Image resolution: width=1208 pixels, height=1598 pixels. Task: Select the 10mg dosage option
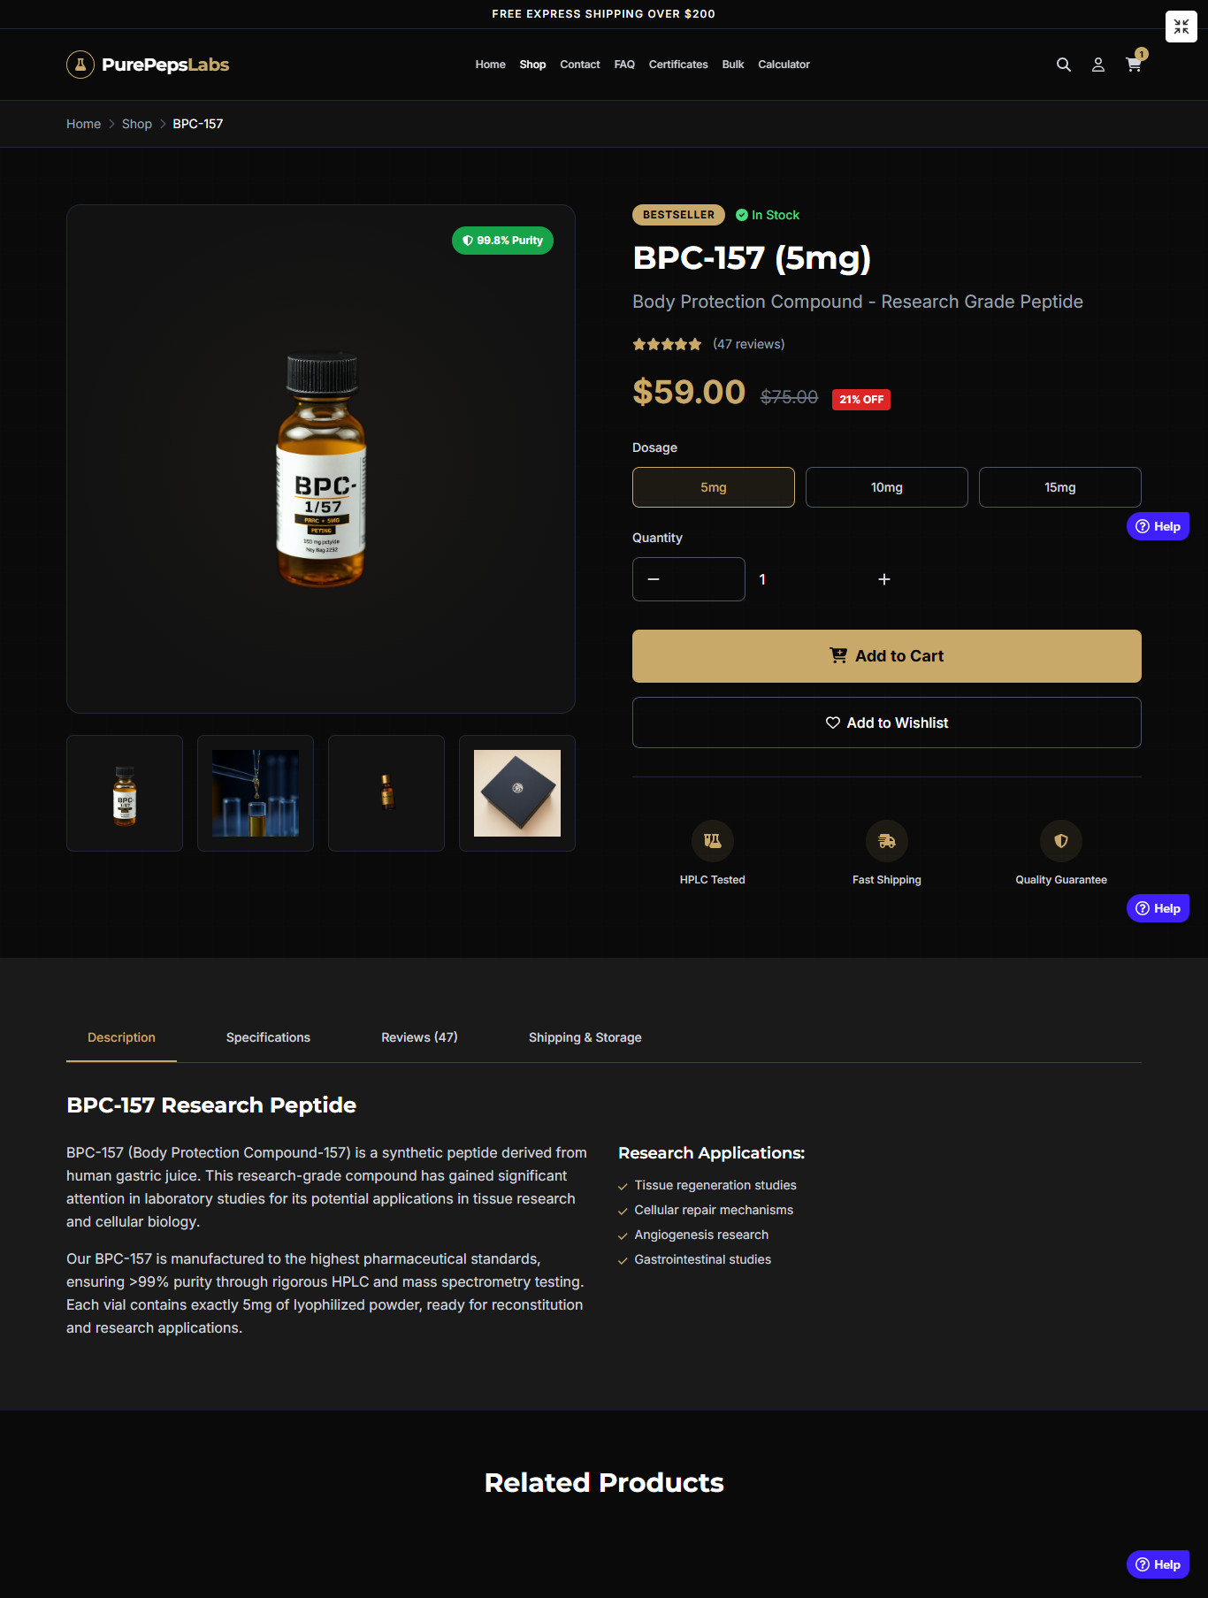[x=887, y=487]
